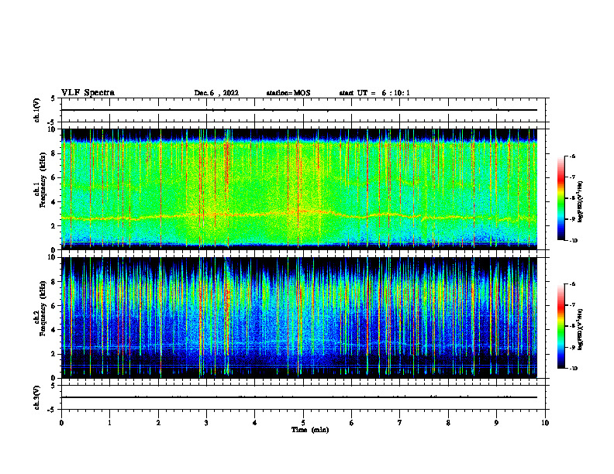Screen dimensions: 614x474
Task: Click time axis tick label "2"
Action: [158, 423]
